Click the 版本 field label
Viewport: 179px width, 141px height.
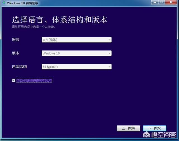[x=15, y=53]
